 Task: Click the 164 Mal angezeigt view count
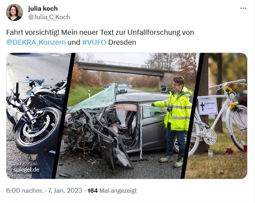click(112, 191)
